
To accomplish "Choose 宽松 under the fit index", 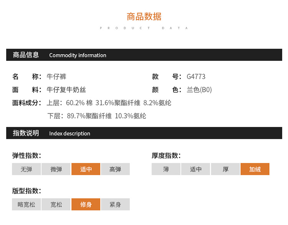I will (56, 204).
